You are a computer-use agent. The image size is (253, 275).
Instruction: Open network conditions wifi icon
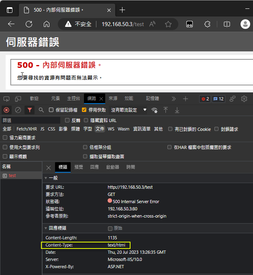click(154, 110)
